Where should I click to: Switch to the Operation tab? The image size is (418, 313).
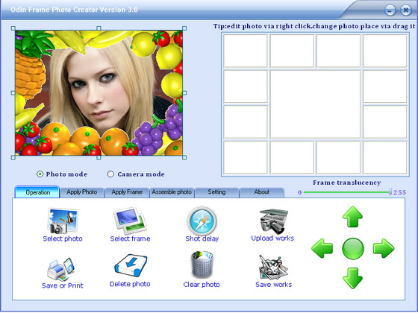coord(37,192)
